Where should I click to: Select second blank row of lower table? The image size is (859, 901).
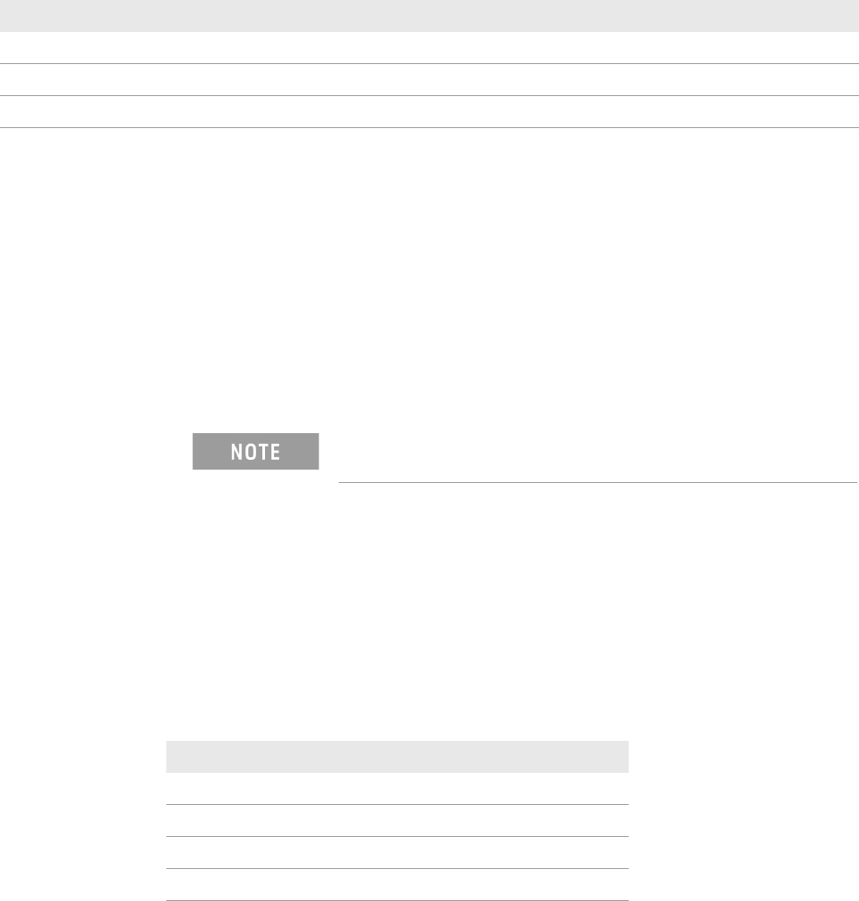click(x=397, y=821)
